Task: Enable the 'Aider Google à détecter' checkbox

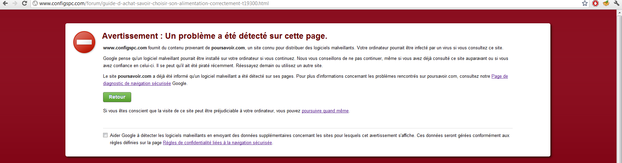Action: tap(105, 135)
